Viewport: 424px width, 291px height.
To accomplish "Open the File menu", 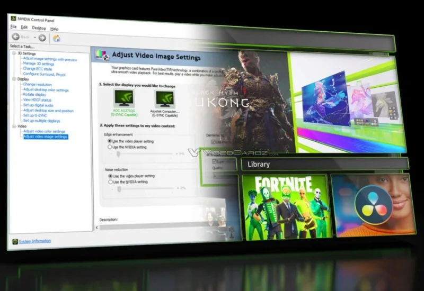I will pos(14,27).
